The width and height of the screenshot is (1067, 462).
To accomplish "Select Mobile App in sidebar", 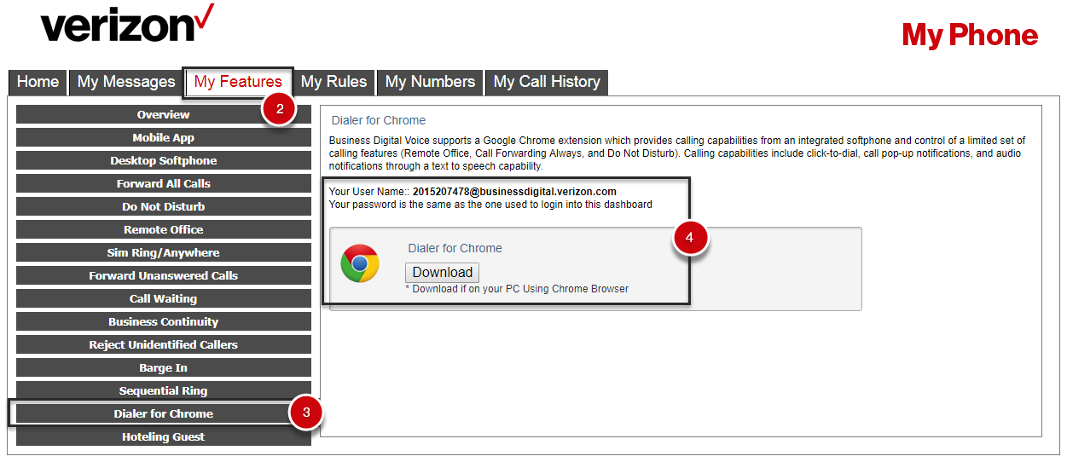I will pos(164,137).
